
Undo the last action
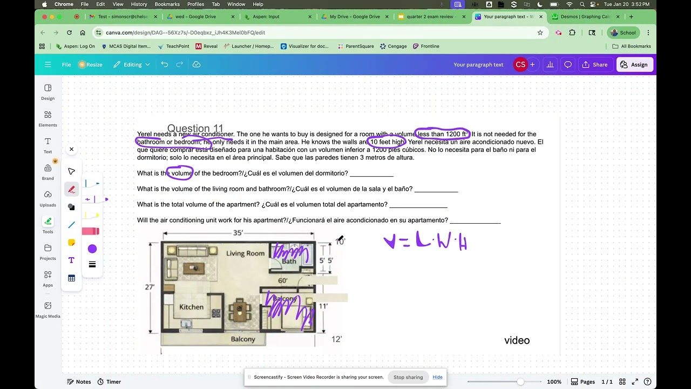pyautogui.click(x=165, y=64)
